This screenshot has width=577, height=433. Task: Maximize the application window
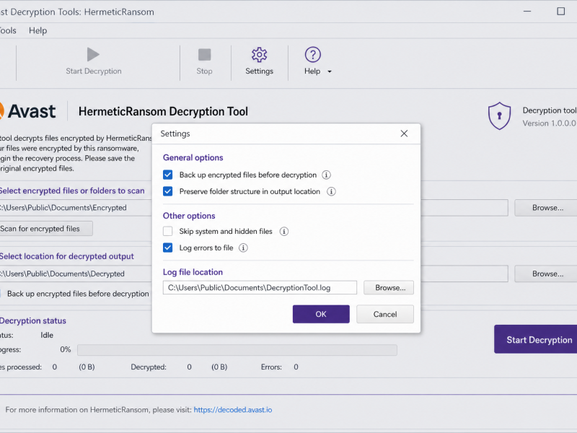click(x=561, y=12)
